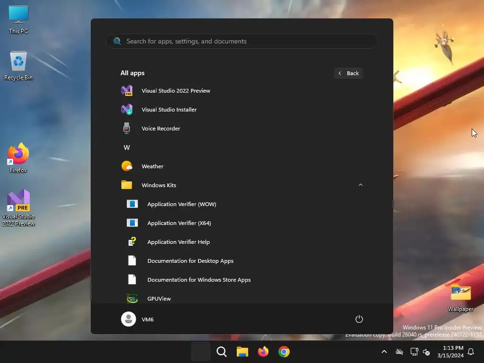This screenshot has width=484, height=363.
Task: Open Application Verifier Help icon
Action: pos(132,242)
